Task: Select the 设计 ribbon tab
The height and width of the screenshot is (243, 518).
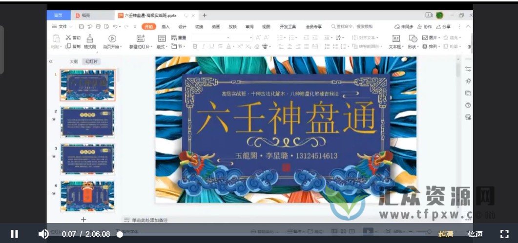Action: coord(183,27)
